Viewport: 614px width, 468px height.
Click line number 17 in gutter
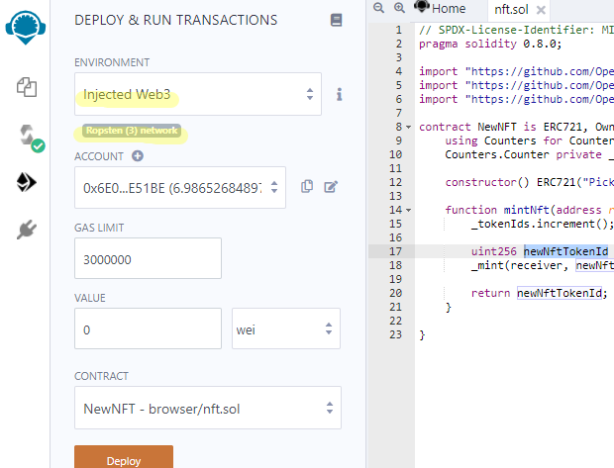[x=395, y=251]
